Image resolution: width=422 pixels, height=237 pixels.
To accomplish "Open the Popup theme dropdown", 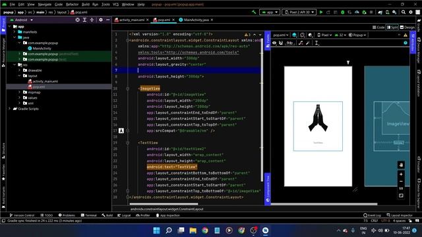I will pos(357,35).
